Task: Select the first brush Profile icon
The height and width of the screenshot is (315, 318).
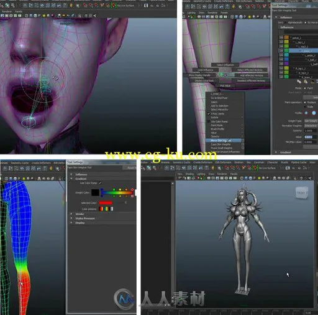Action: [x=306, y=113]
